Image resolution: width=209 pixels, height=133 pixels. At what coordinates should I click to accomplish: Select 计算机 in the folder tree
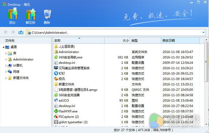click(18, 65)
